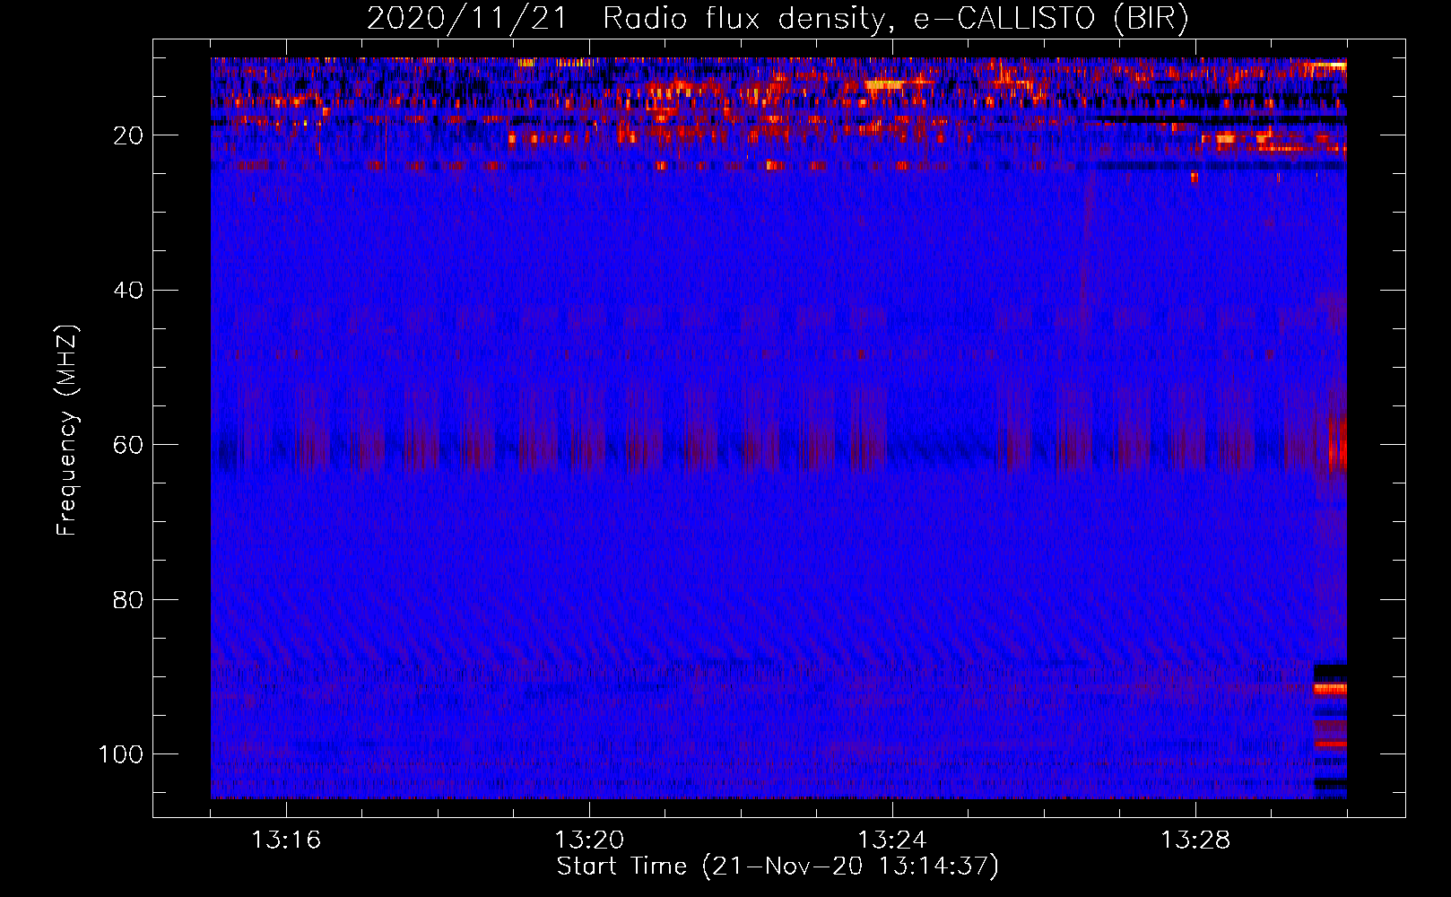The image size is (1451, 897).
Task: Click the 'Start Time (21-Nov-20 13:14:37)' label
Action: click(778, 867)
